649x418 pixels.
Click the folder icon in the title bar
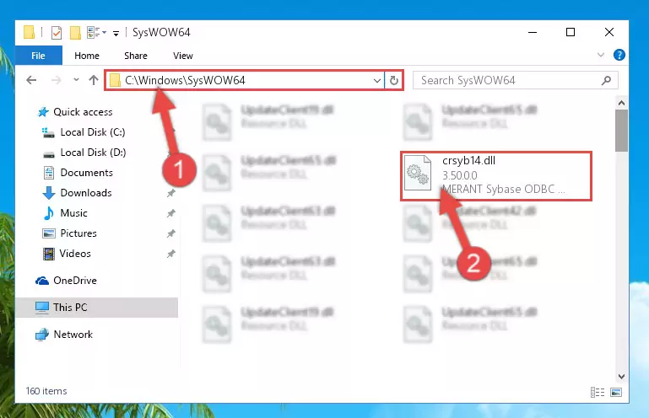point(29,32)
